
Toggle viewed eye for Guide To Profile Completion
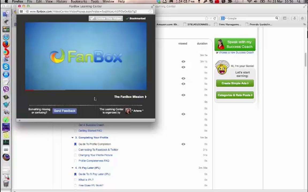click(x=183, y=144)
